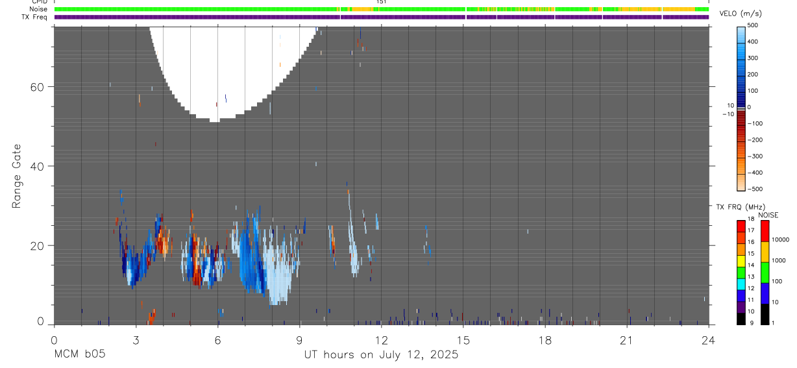
Task: Pick the red 17–18 MHz swatch
Action: click(x=741, y=227)
